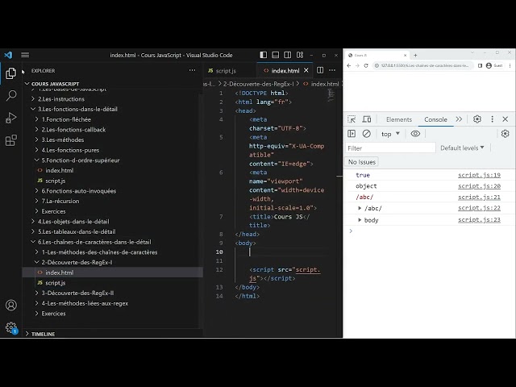
Task: Expand 1-Les-méthodes-des-chaînes-de-caractères folder
Action: tap(99, 252)
